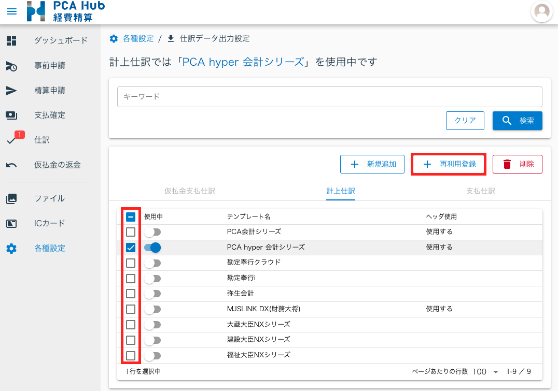The width and height of the screenshot is (558, 391).
Task: Click into the キーワード search field
Action: [329, 97]
